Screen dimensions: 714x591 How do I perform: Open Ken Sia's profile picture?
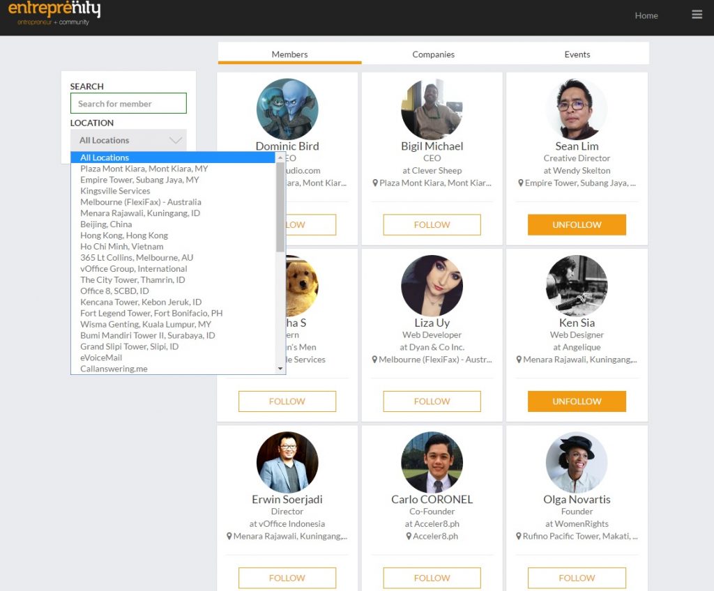pos(577,286)
